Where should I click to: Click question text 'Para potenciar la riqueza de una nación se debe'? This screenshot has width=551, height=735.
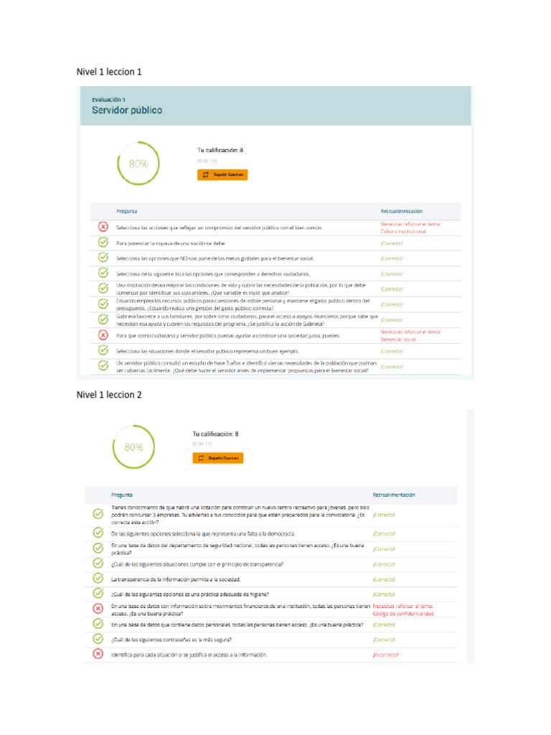[x=171, y=243]
